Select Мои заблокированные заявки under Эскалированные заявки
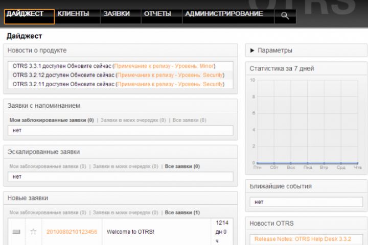The height and width of the screenshot is (245, 368). (x=48, y=166)
